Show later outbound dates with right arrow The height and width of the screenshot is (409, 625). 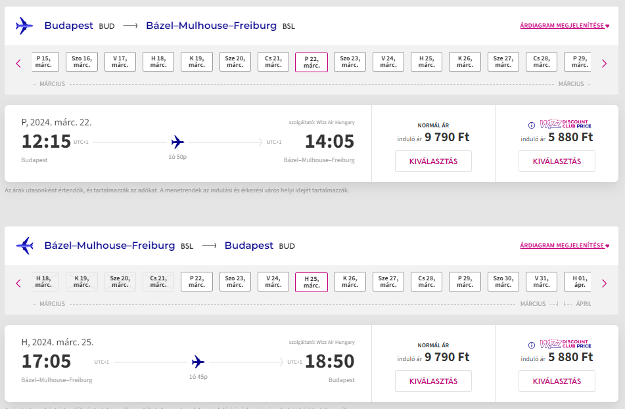point(604,63)
